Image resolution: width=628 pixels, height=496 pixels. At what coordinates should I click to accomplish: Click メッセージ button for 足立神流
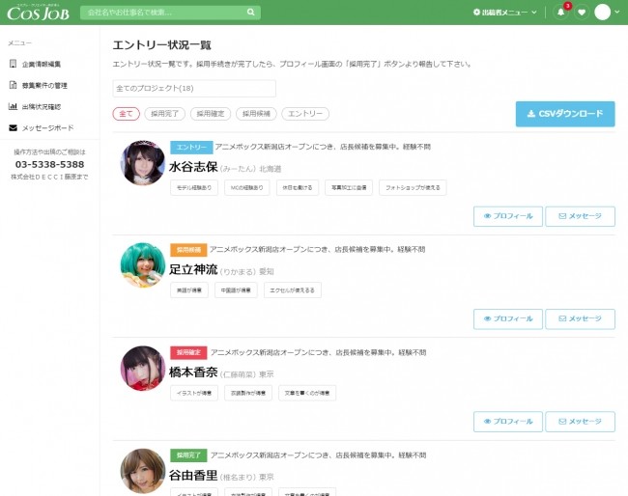(x=580, y=318)
